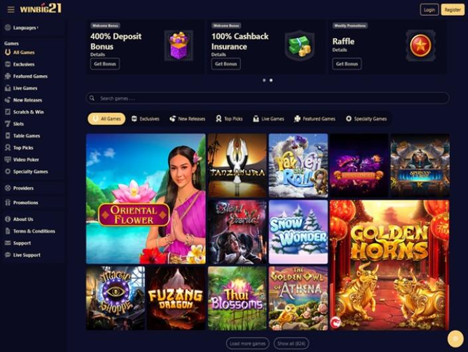Click the Live Games sidebar icon

click(x=8, y=88)
